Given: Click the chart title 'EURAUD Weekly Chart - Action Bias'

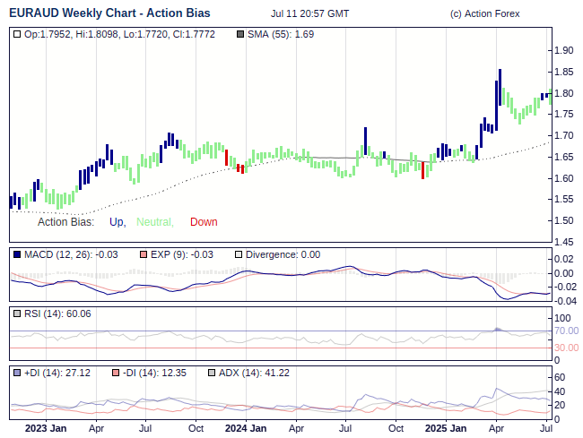Looking at the screenshot, I should pyautogui.click(x=109, y=13).
